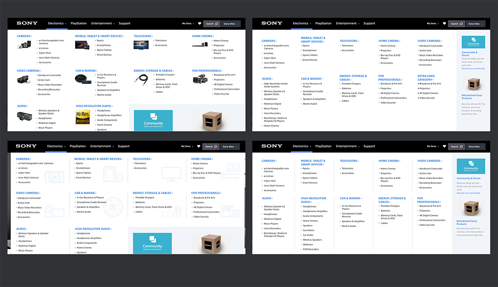
Task: Open the Entertainment dropdown in the outline-icon mockup
Action: 102,147
